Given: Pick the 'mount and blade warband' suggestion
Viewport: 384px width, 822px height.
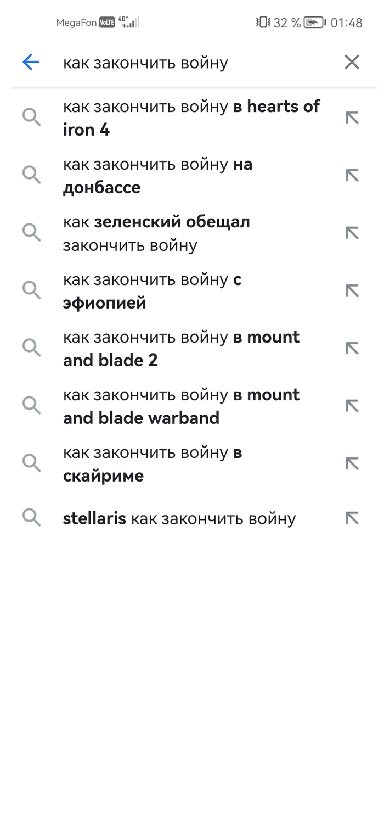Looking at the screenshot, I should (181, 406).
